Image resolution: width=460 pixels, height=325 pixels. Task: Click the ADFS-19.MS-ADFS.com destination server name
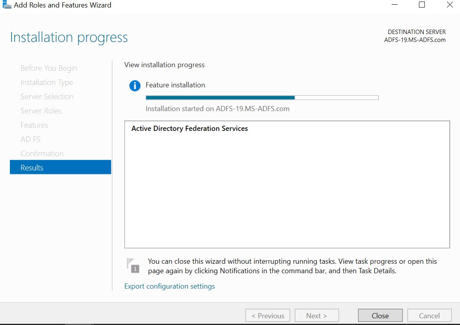415,40
